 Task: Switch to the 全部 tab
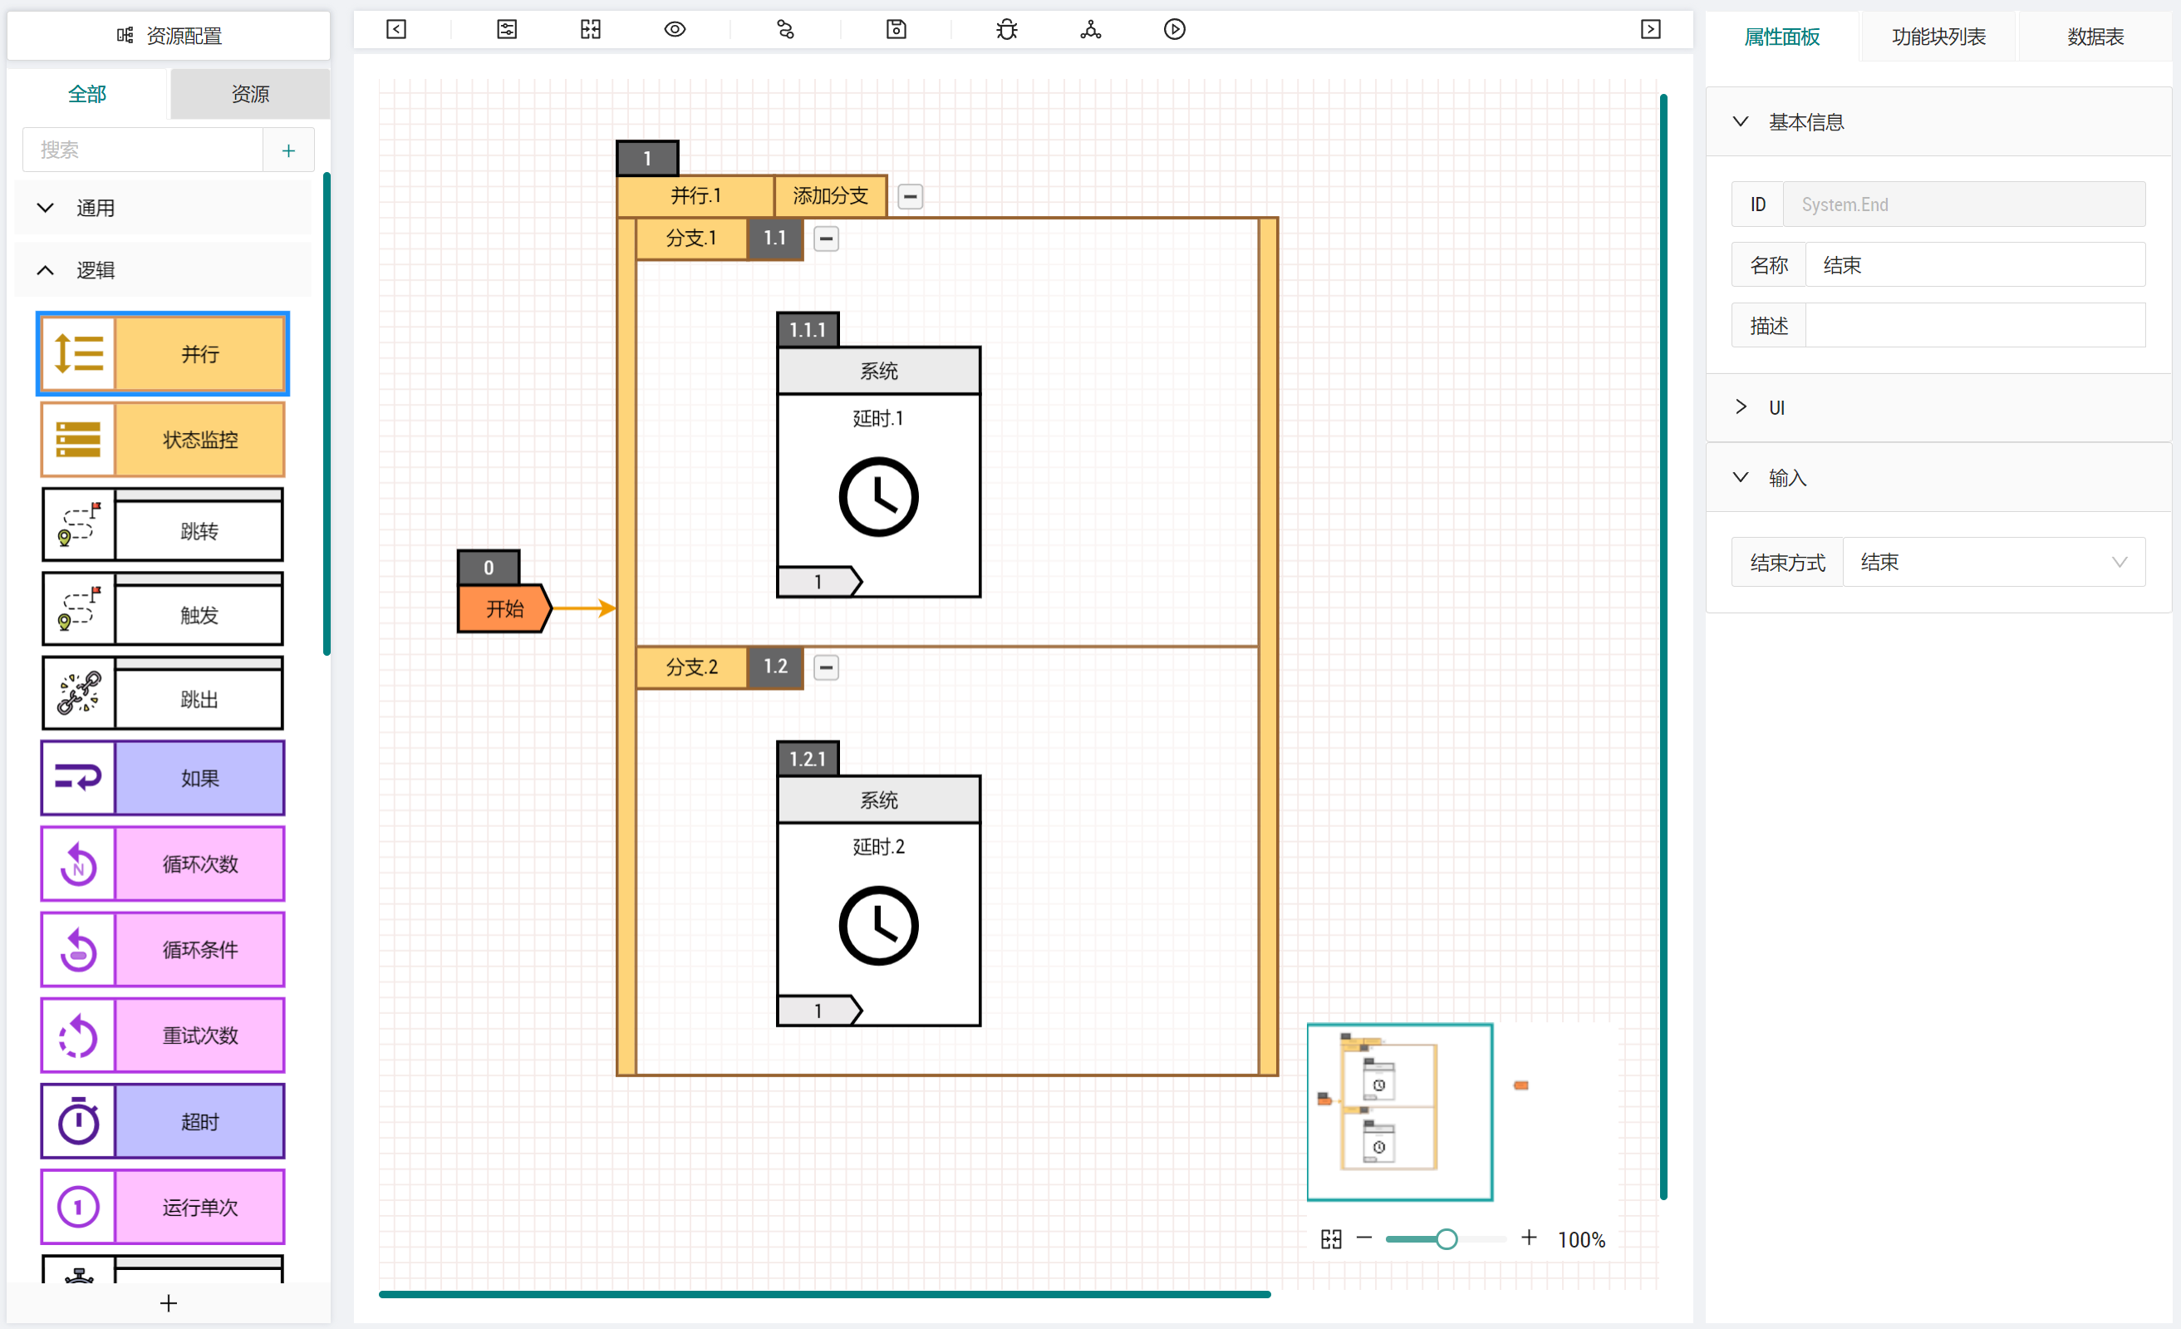click(86, 94)
